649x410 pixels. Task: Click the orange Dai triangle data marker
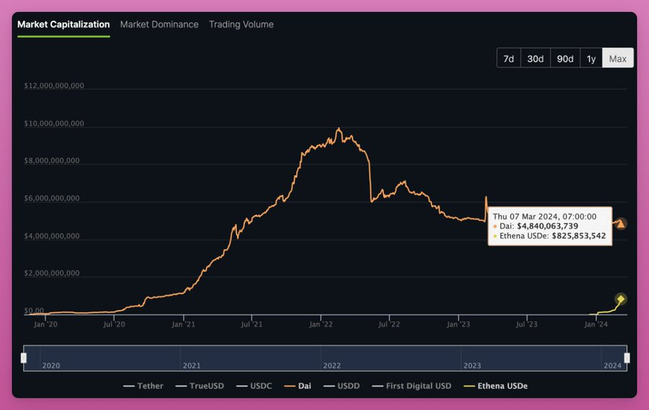point(620,223)
